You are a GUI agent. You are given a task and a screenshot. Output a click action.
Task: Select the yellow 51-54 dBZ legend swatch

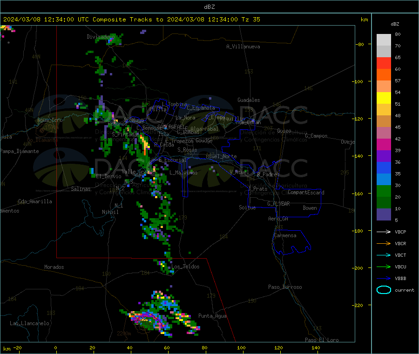click(384, 98)
